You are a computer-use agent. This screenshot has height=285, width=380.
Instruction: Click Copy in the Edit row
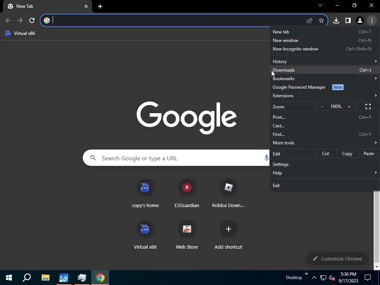pyautogui.click(x=347, y=154)
